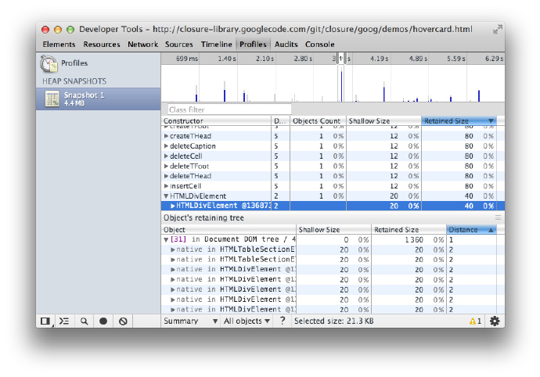The width and height of the screenshot is (540, 377).
Task: Switch to the Network tab
Action: (142, 45)
